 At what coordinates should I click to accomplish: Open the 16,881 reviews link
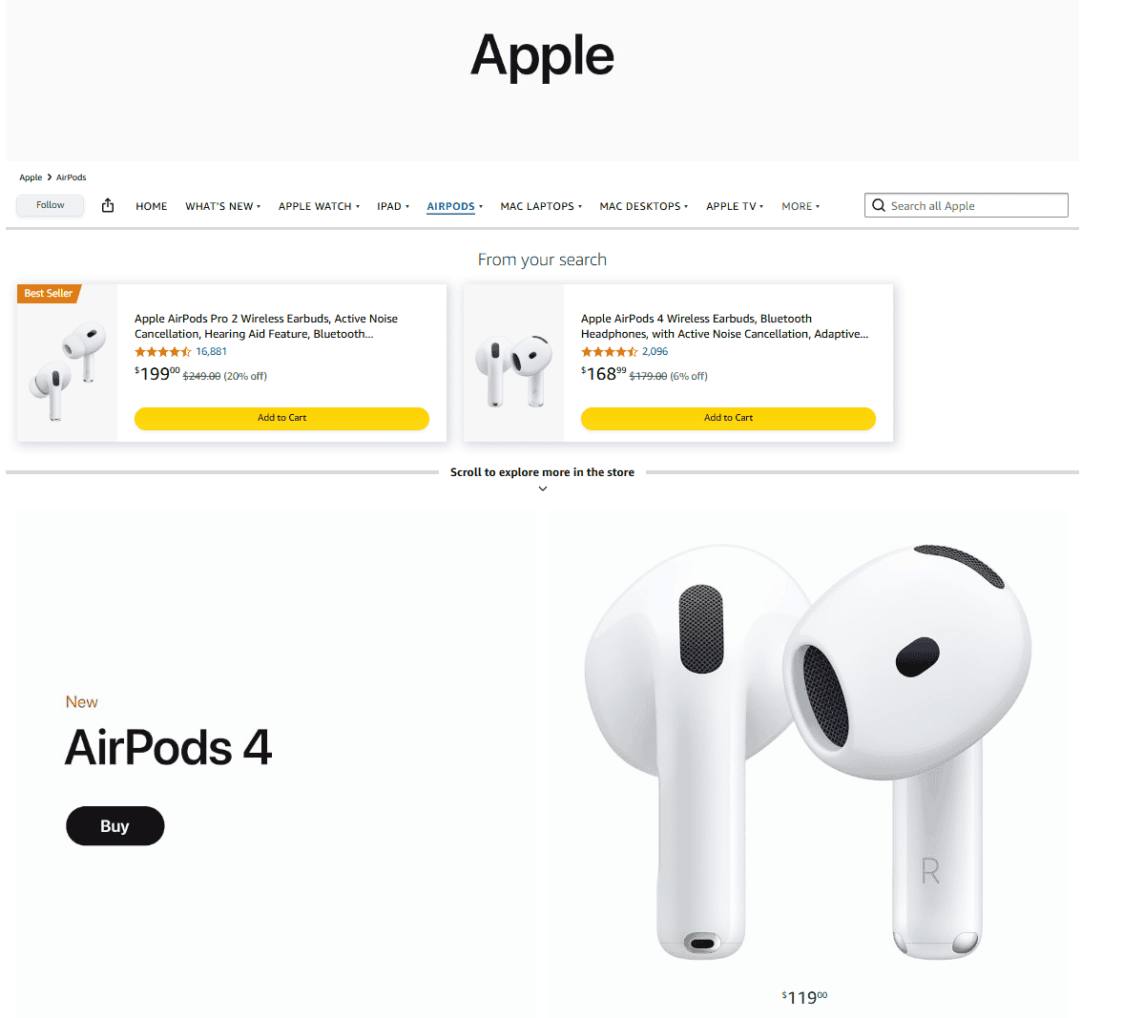coord(211,352)
